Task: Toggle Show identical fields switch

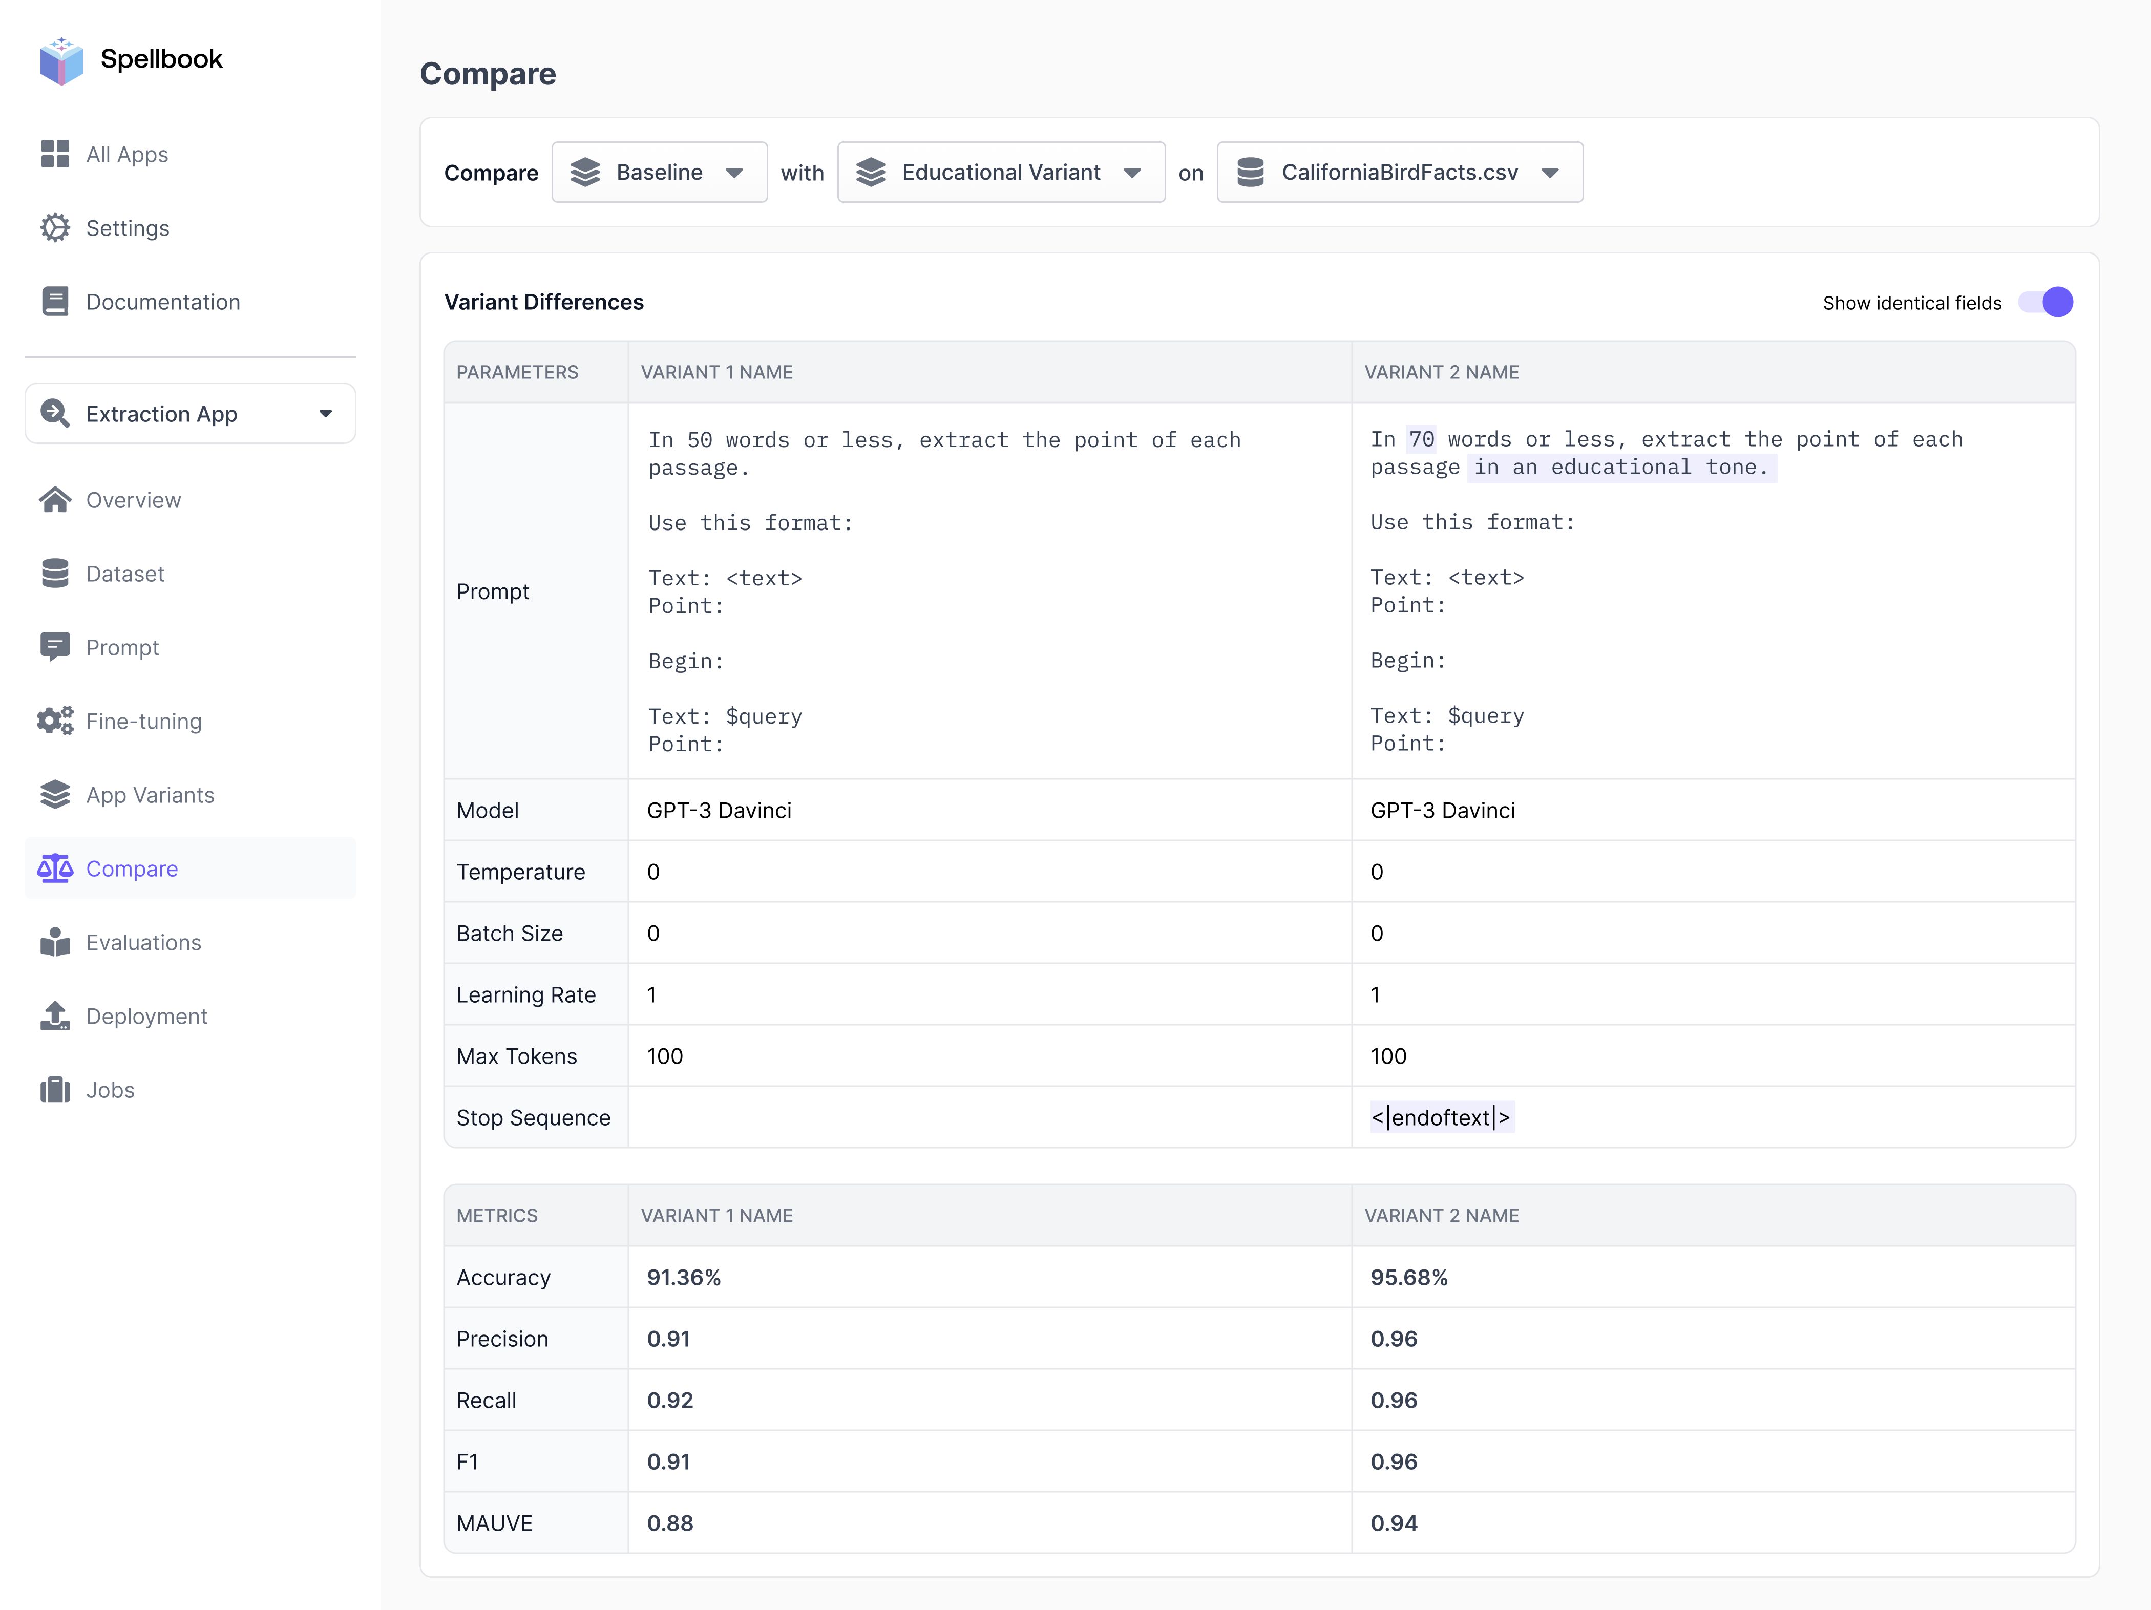Action: coord(2045,302)
